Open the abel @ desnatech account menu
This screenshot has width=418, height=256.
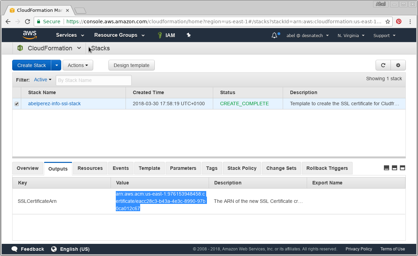(x=307, y=35)
